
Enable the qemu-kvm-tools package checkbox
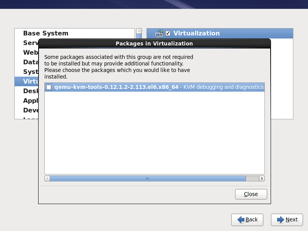[x=49, y=87]
